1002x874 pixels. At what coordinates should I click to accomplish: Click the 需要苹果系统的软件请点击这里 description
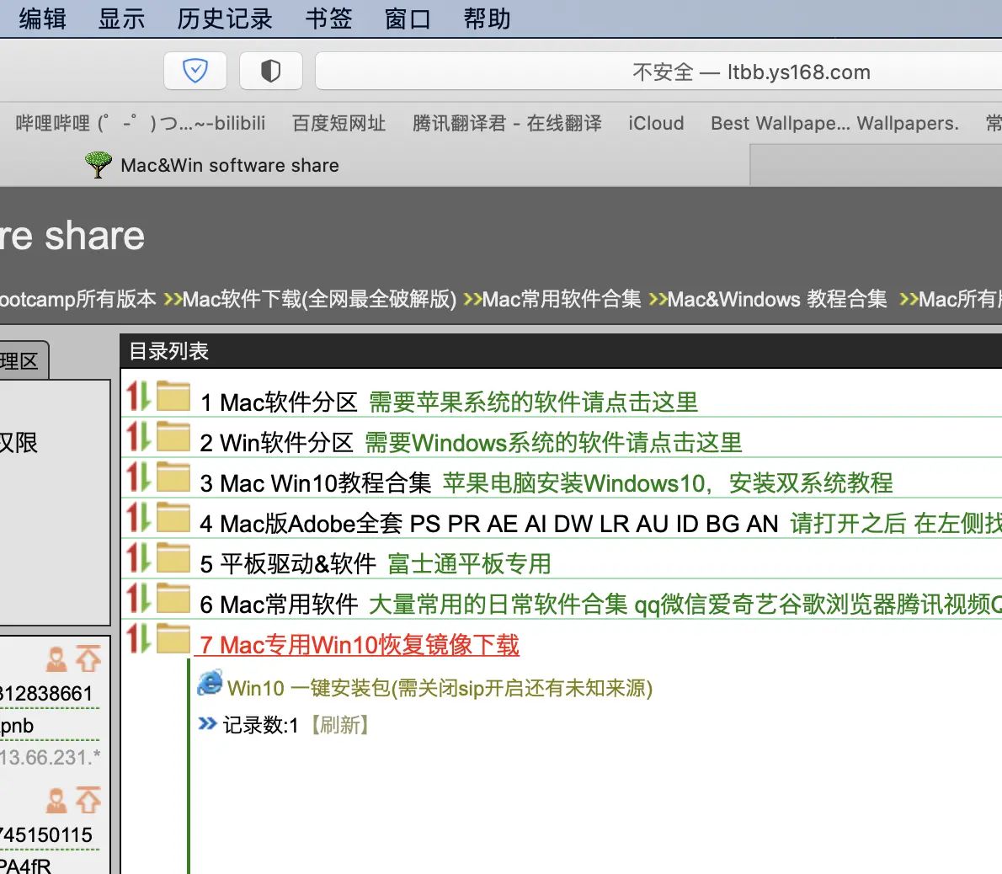coord(534,402)
